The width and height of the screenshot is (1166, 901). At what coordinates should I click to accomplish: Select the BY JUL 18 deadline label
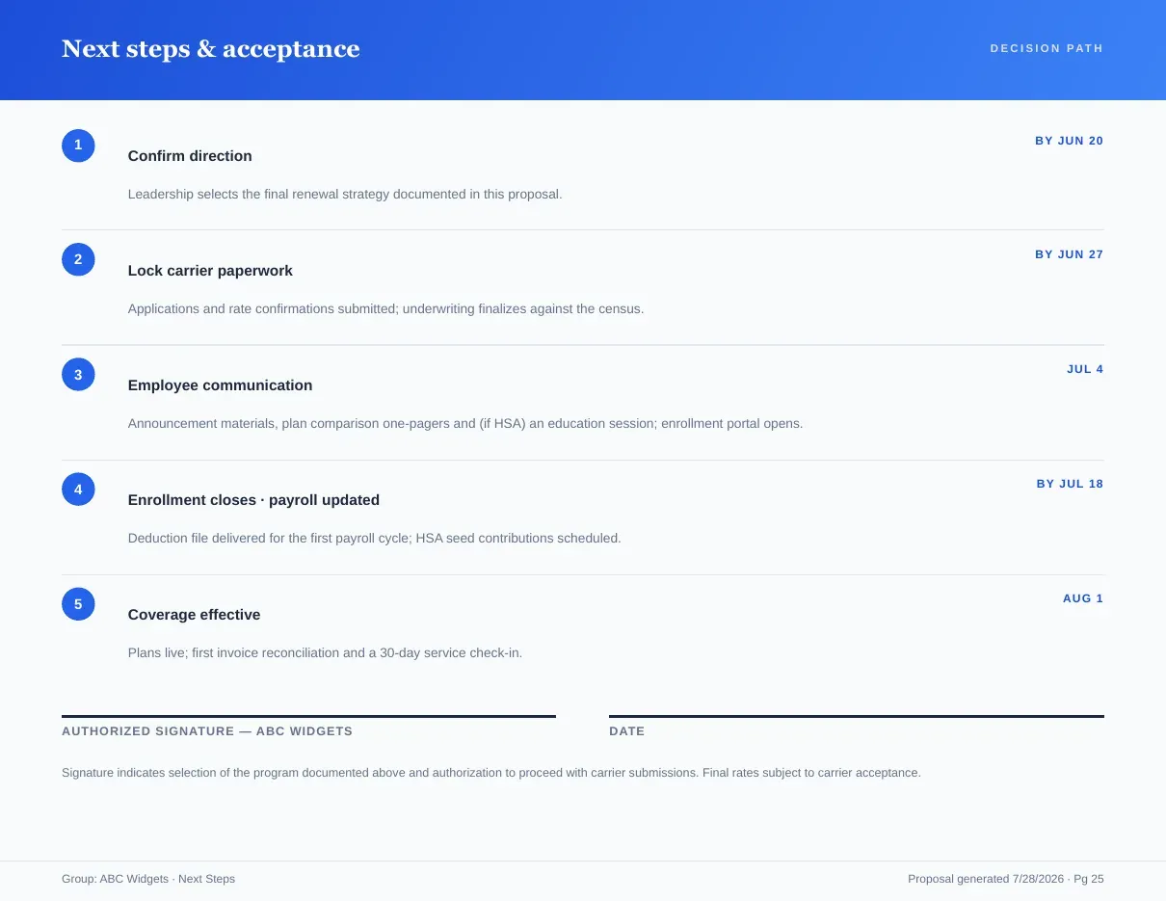coord(1070,484)
